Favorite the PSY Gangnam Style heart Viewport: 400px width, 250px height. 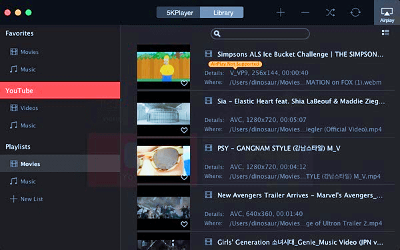pyautogui.click(x=184, y=177)
